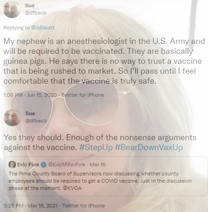This screenshot has height=212, width=208.
Task: Click Eric Fink's verified badge
Action: pyautogui.click(x=44, y=165)
